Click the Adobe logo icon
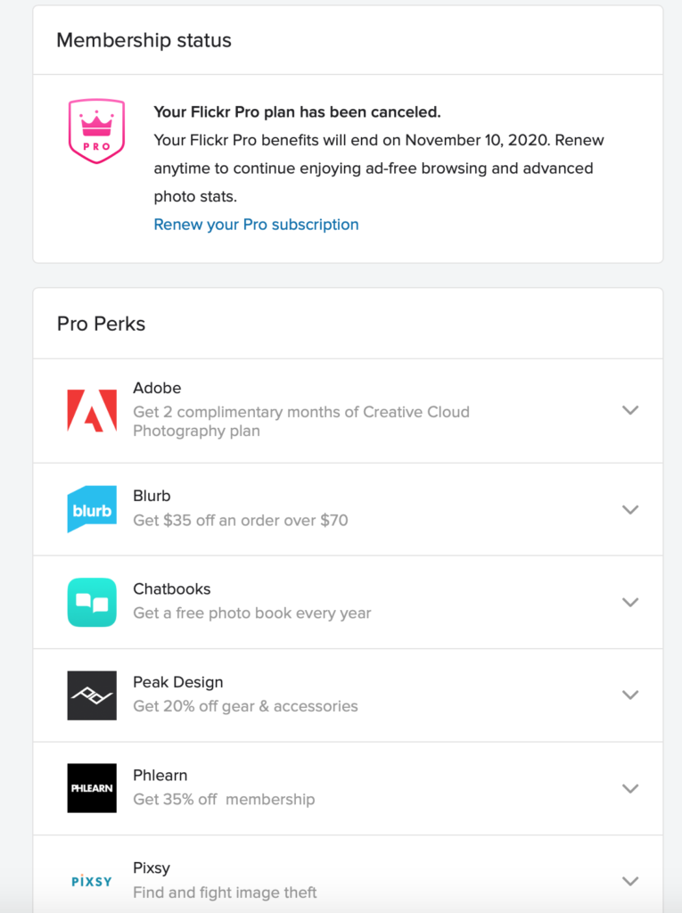 point(92,410)
